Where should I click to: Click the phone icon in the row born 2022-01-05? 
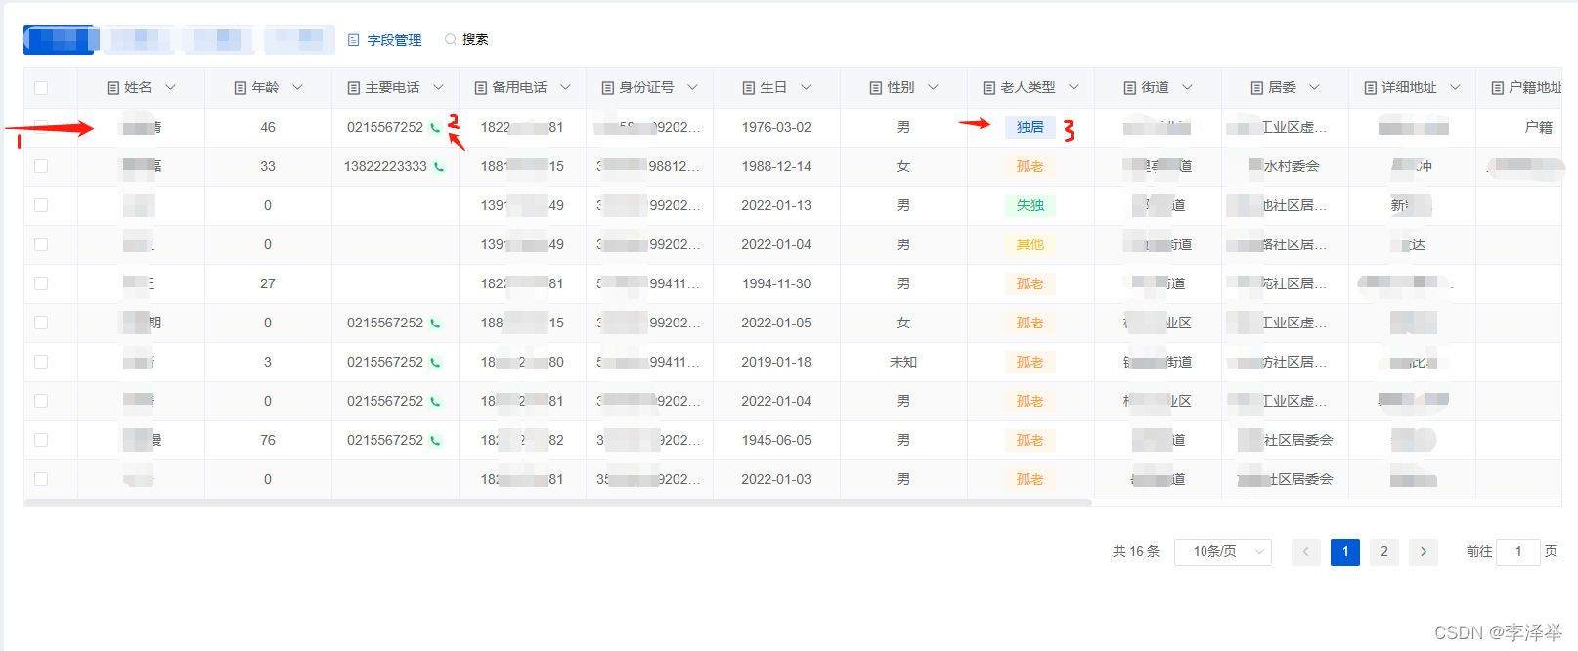point(435,324)
